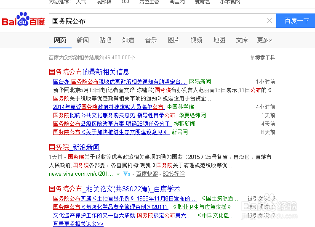Image resolution: width=315 pixels, height=227 pixels.
Task: Click the 百度一下 search button
Action: tap(296, 21)
